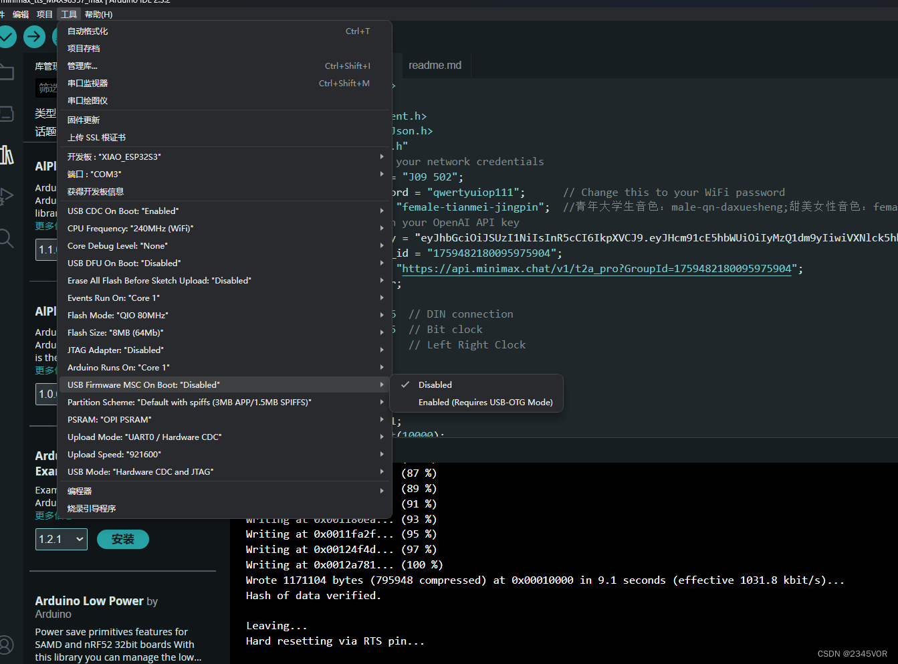Click the minimax API URL link in code

[596, 268]
